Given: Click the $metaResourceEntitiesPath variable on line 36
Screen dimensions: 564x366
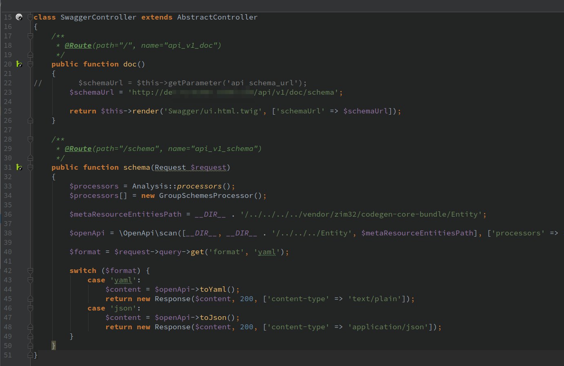Looking at the screenshot, I should 125,214.
